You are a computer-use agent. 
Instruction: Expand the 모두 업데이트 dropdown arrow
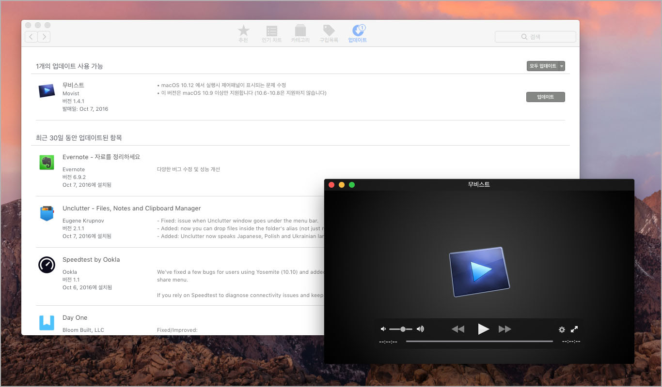pos(562,66)
